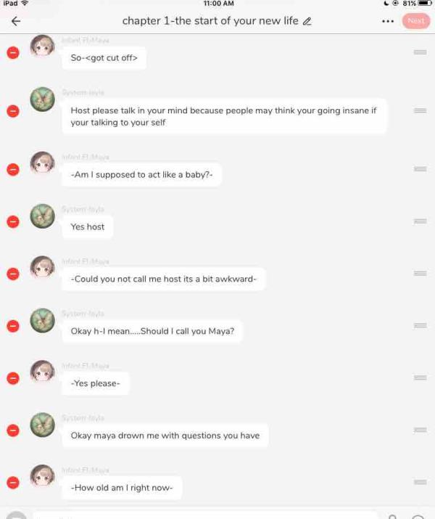The width and height of the screenshot is (435, 519).
Task: Tap the 'Okay maya drown me with questions' bubble
Action: 165,436
